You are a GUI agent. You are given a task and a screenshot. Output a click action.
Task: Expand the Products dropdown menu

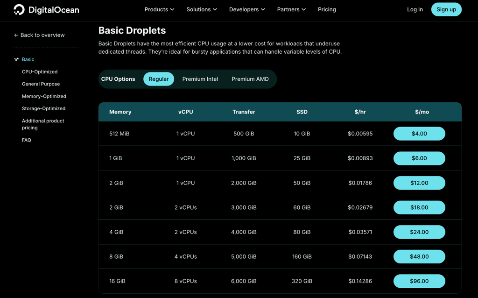[160, 9]
